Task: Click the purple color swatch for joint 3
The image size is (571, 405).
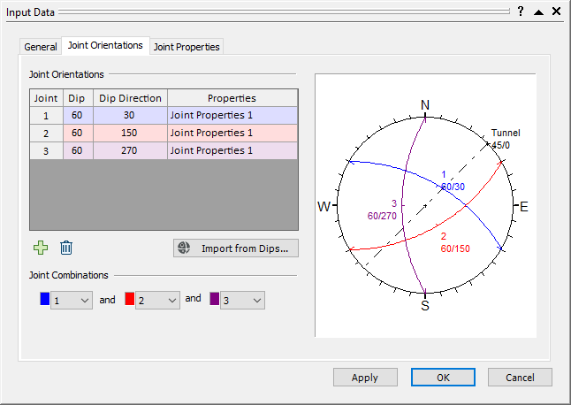Action: (x=215, y=299)
